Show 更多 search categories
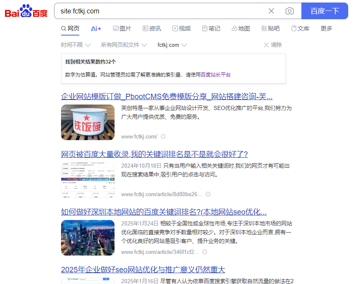The height and width of the screenshot is (284, 362). [326, 28]
